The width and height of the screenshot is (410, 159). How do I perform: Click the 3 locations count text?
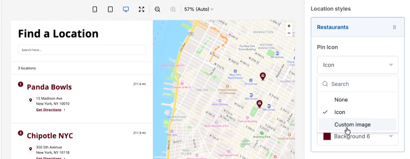(x=27, y=68)
